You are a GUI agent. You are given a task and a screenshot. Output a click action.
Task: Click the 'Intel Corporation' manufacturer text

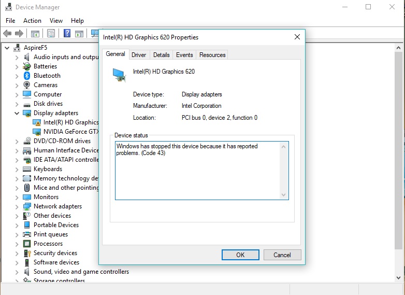(201, 106)
